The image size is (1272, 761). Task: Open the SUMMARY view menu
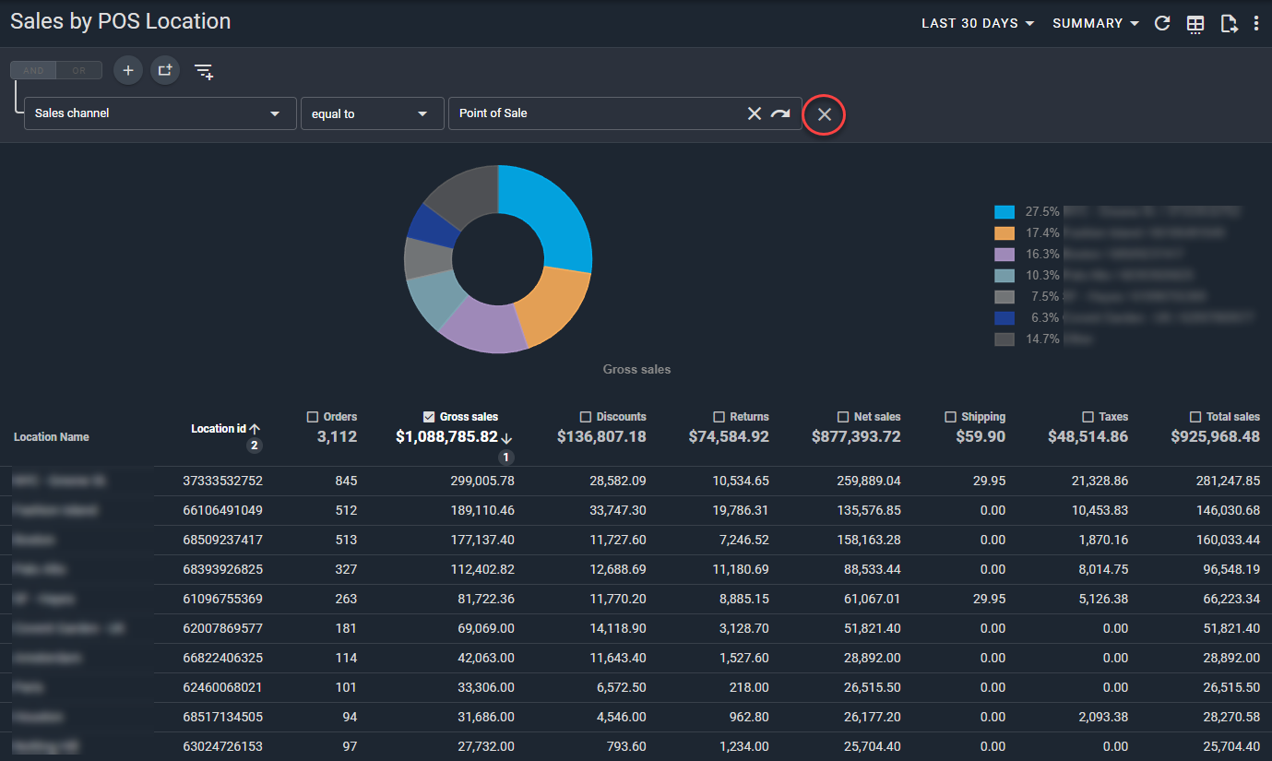(x=1094, y=23)
